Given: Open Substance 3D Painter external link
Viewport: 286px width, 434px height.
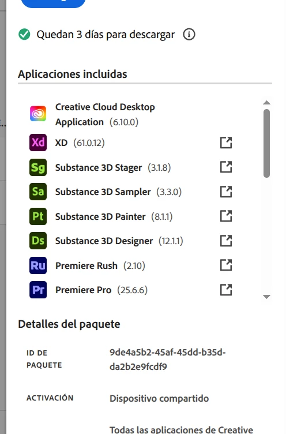Looking at the screenshot, I should (x=226, y=216).
